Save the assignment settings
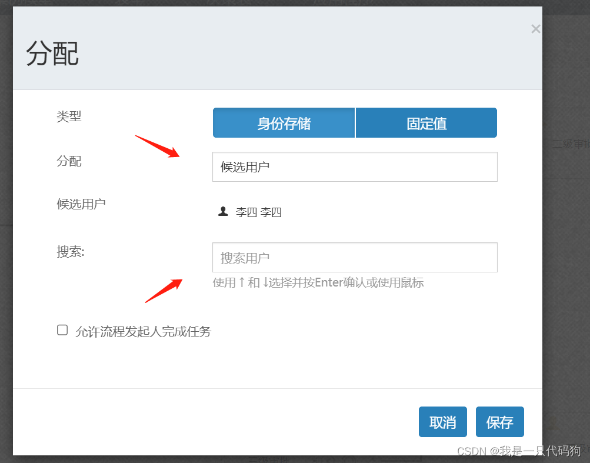 point(499,421)
